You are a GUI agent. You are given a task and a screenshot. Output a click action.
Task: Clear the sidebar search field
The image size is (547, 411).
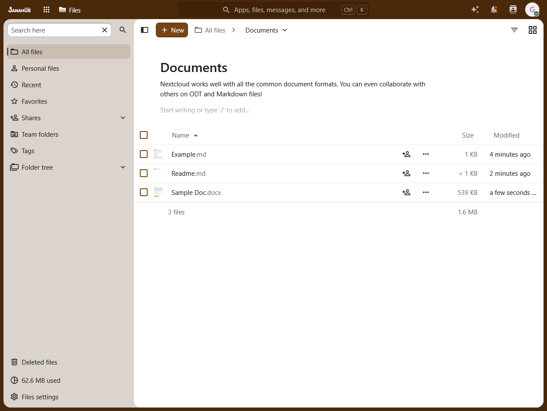[105, 30]
